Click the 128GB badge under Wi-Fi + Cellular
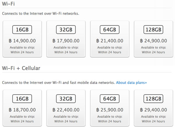This screenshot has width=175, height=128. coord(153,99)
